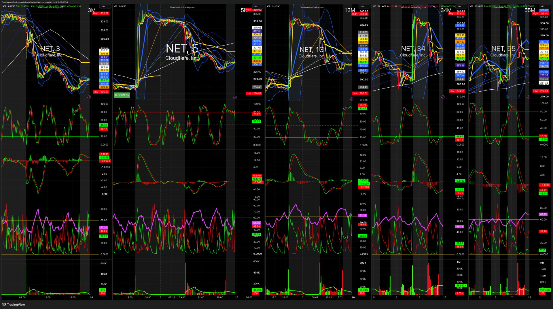Click the blue '296.71' price tag

(x=363, y=70)
